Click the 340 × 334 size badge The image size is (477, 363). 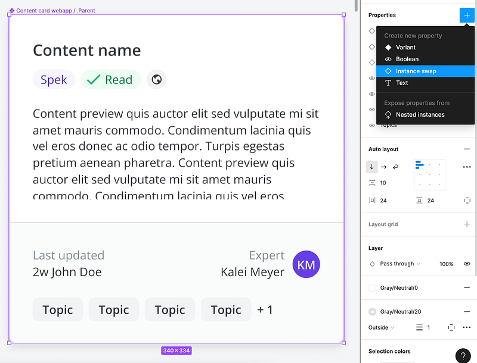(176, 351)
